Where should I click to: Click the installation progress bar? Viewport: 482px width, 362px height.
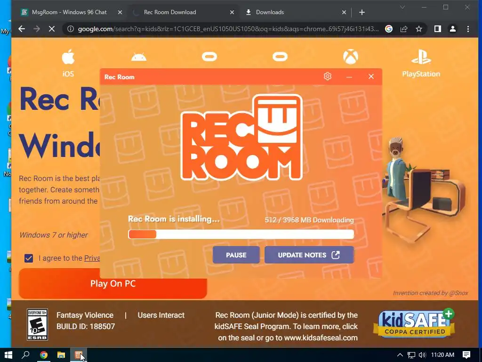click(x=241, y=234)
